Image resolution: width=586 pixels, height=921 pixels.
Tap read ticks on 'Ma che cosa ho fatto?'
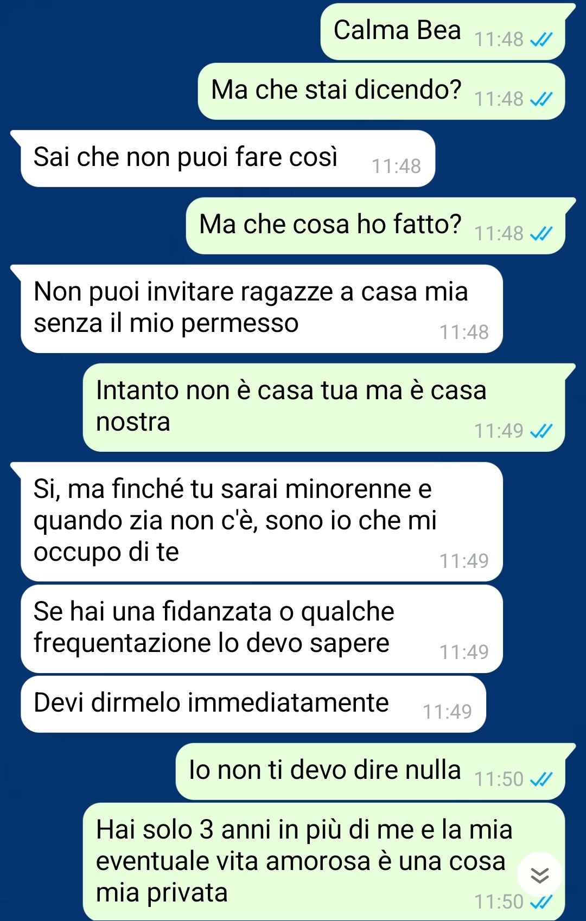[541, 234]
